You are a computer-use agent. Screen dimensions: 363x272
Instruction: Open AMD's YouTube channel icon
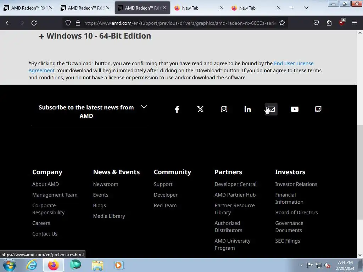[x=295, y=109]
